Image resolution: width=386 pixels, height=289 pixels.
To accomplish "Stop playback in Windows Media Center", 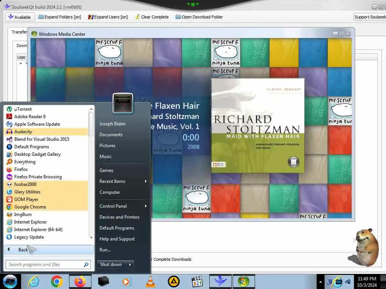I will [293, 162].
